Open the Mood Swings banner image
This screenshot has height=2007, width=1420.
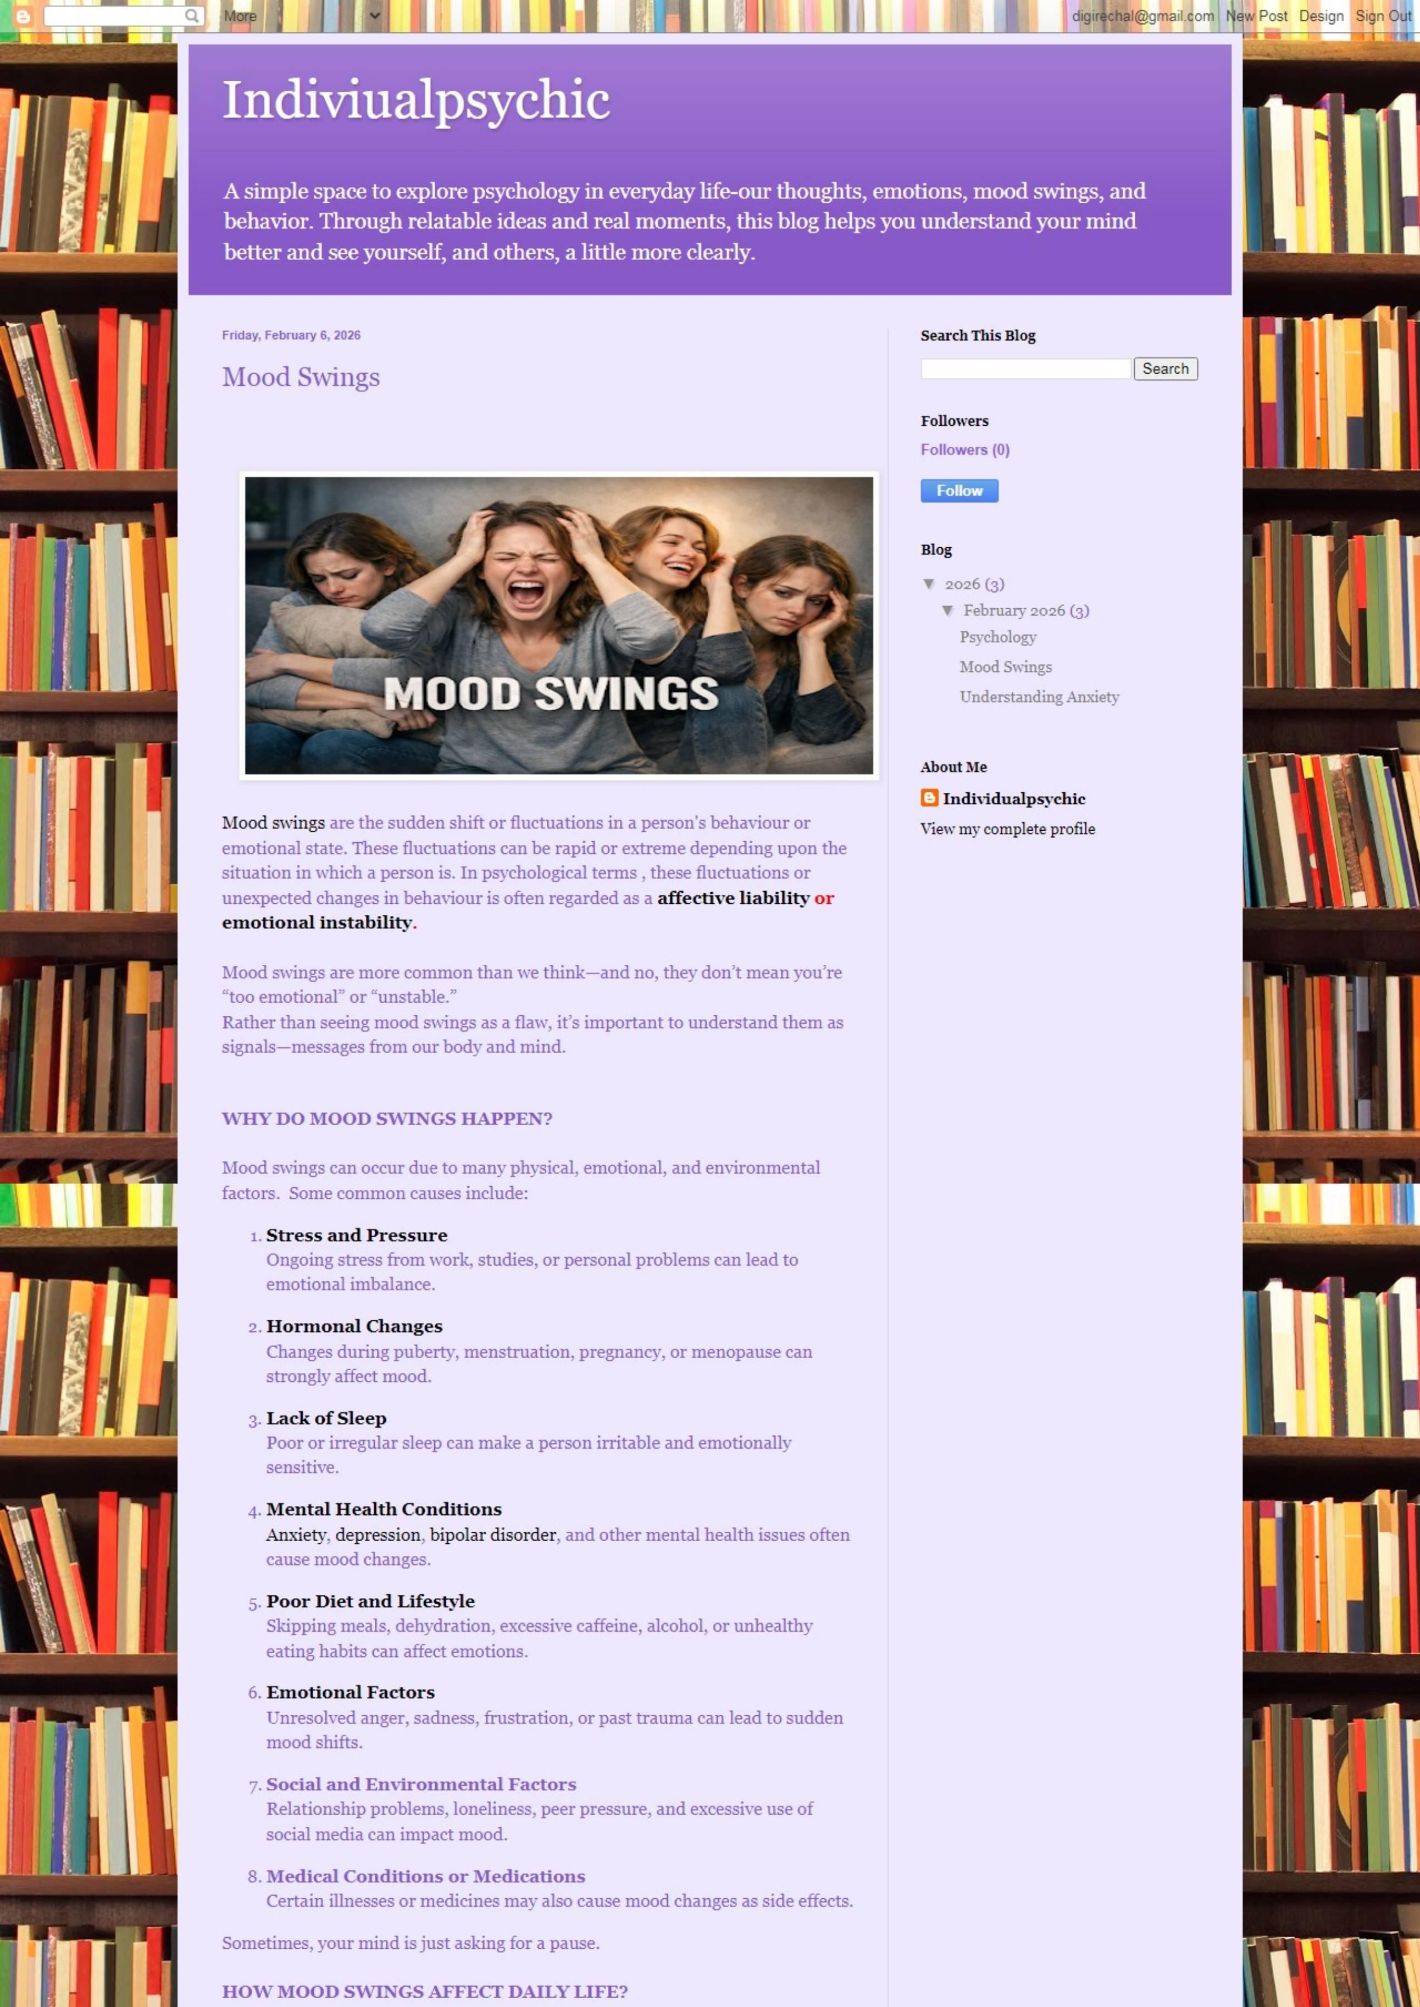click(x=559, y=625)
